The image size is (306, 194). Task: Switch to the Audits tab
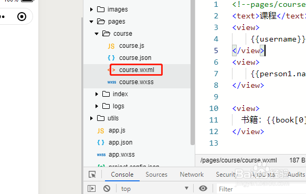(x=296, y=175)
